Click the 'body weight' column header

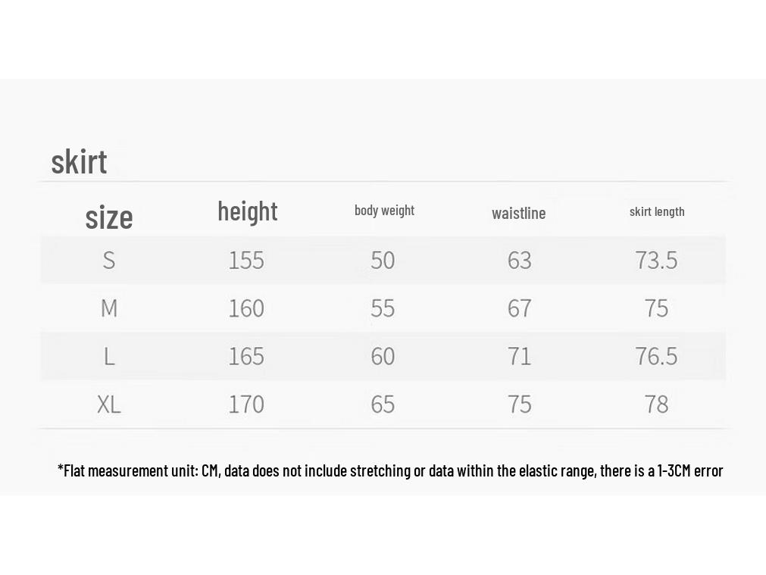pos(384,211)
